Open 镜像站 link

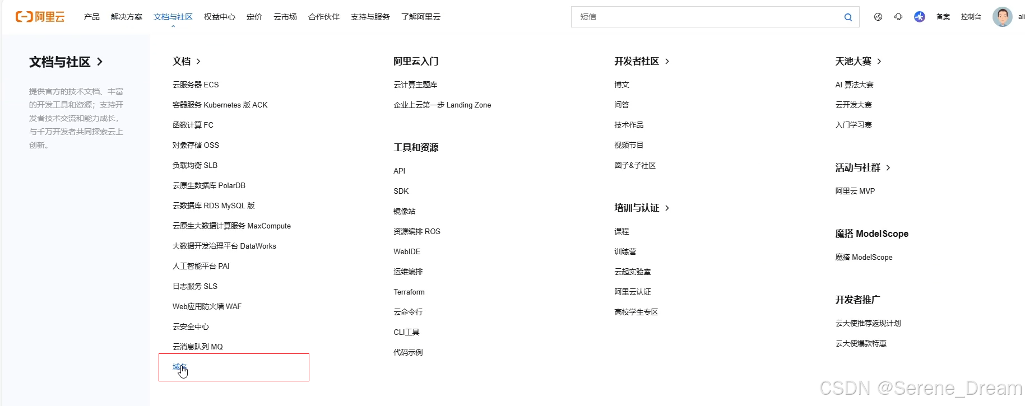pos(405,211)
